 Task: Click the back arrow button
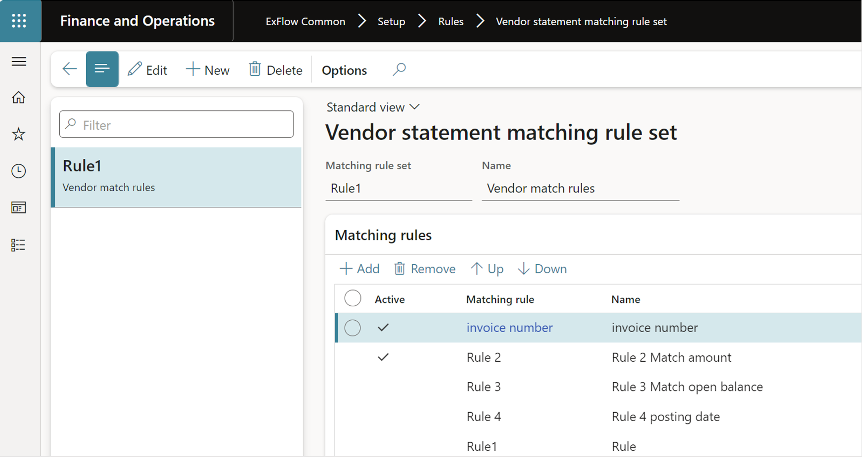69,69
